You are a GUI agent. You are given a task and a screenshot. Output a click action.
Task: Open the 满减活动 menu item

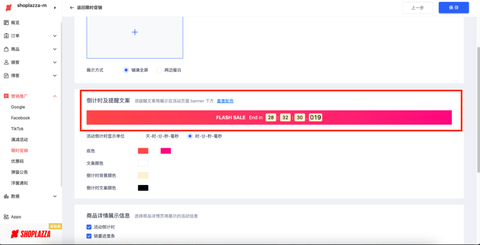(19, 140)
